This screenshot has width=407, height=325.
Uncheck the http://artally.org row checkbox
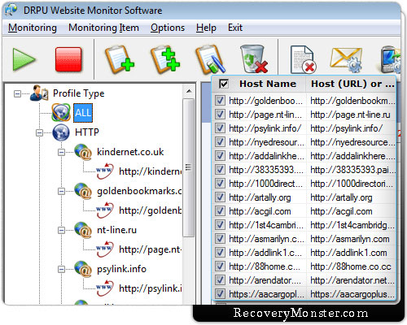click(220, 197)
